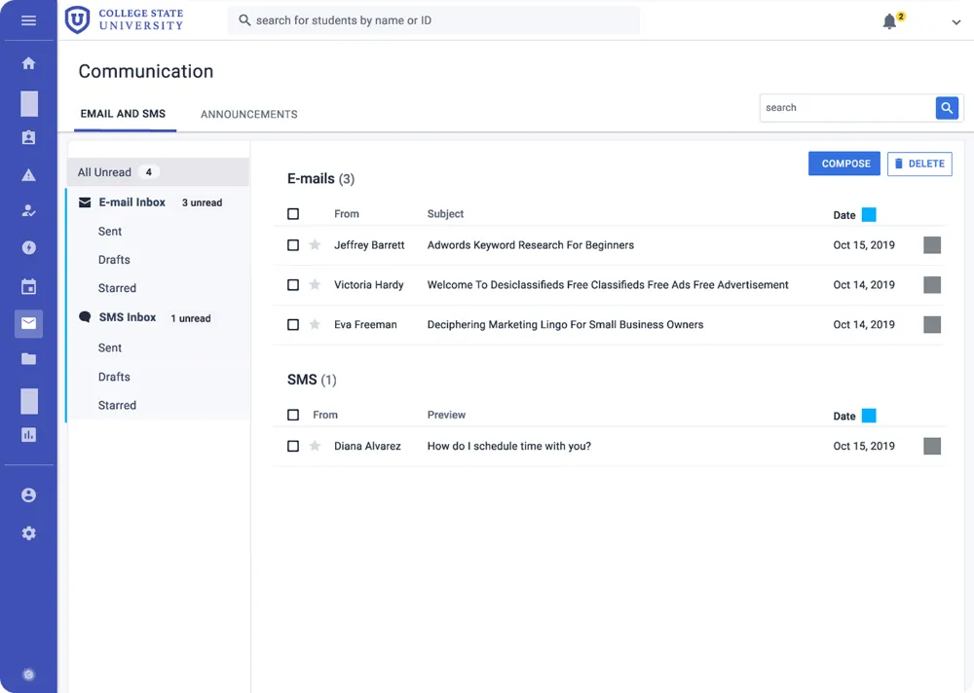Go to Home via the sidebar house icon

point(28,62)
